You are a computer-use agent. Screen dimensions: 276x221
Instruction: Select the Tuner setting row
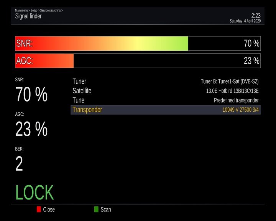(x=79, y=81)
